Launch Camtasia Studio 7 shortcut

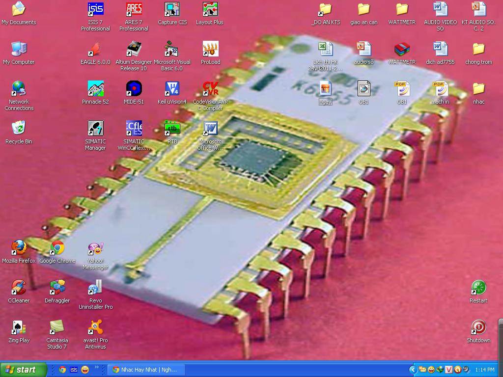tap(57, 327)
